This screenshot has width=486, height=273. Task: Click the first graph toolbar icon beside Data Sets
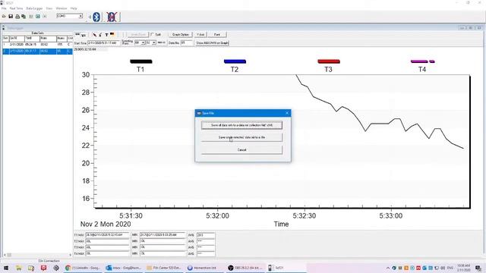pos(77,34)
